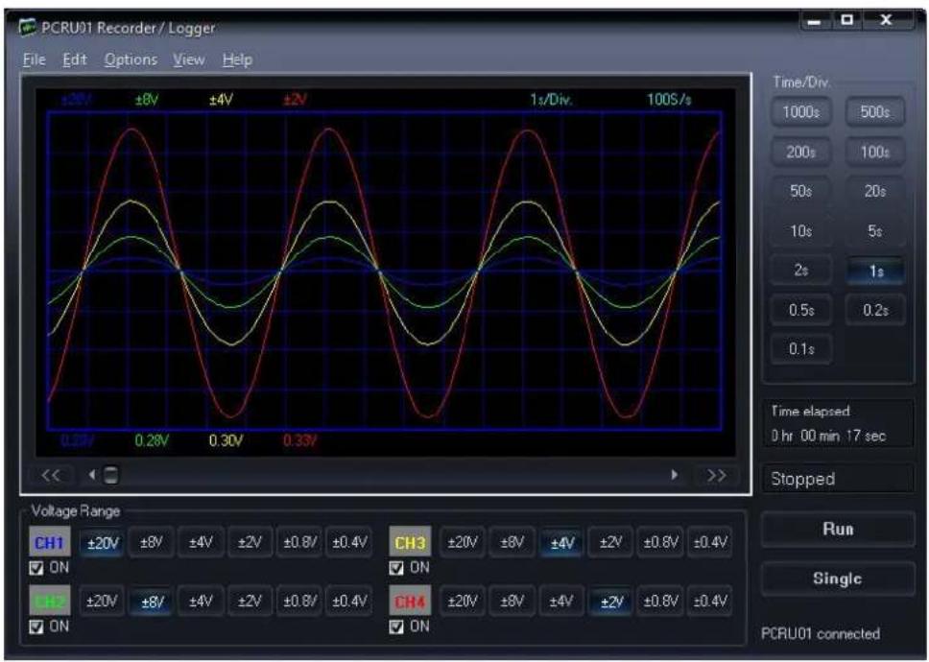This screenshot has height=662, width=929.
Task: Select ±8V range for CH3
Action: point(512,542)
